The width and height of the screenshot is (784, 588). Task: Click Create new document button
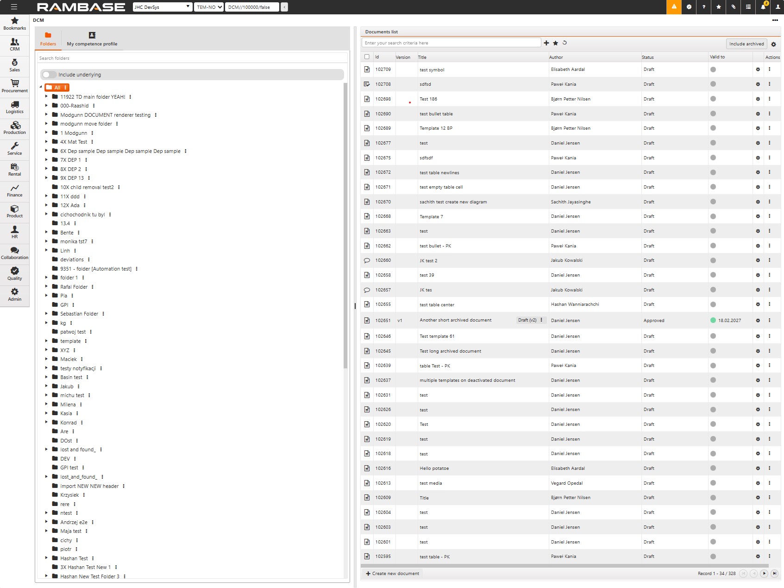pos(392,574)
